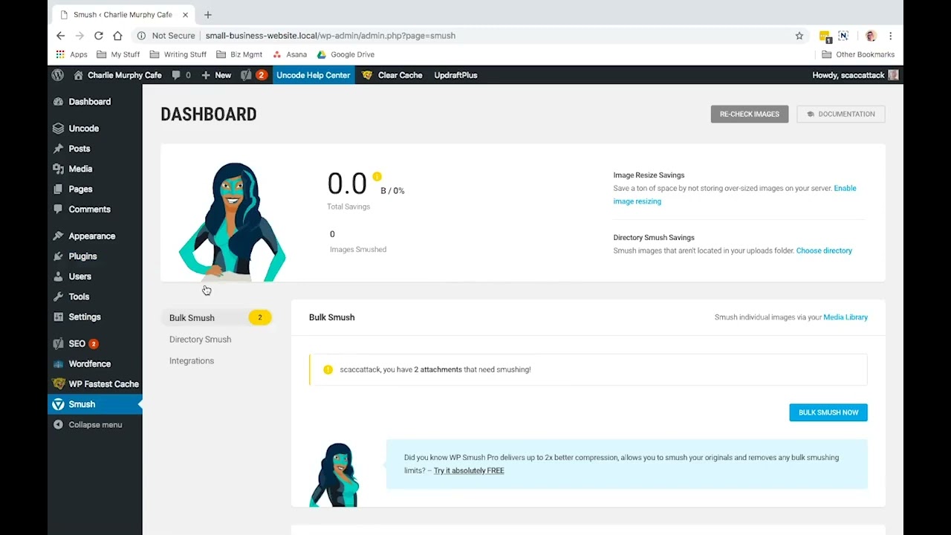This screenshot has height=535, width=951.
Task: Click the browser home icon
Action: [117, 36]
